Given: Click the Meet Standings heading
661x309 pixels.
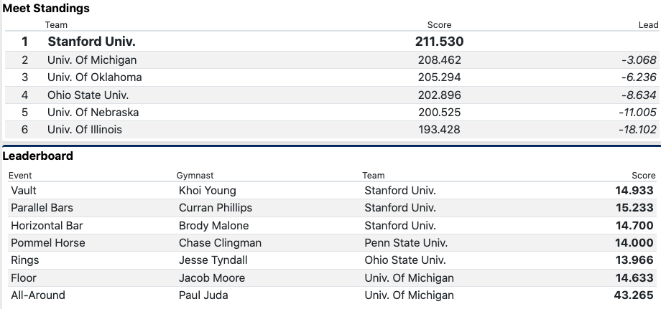Looking at the screenshot, I should point(46,9).
